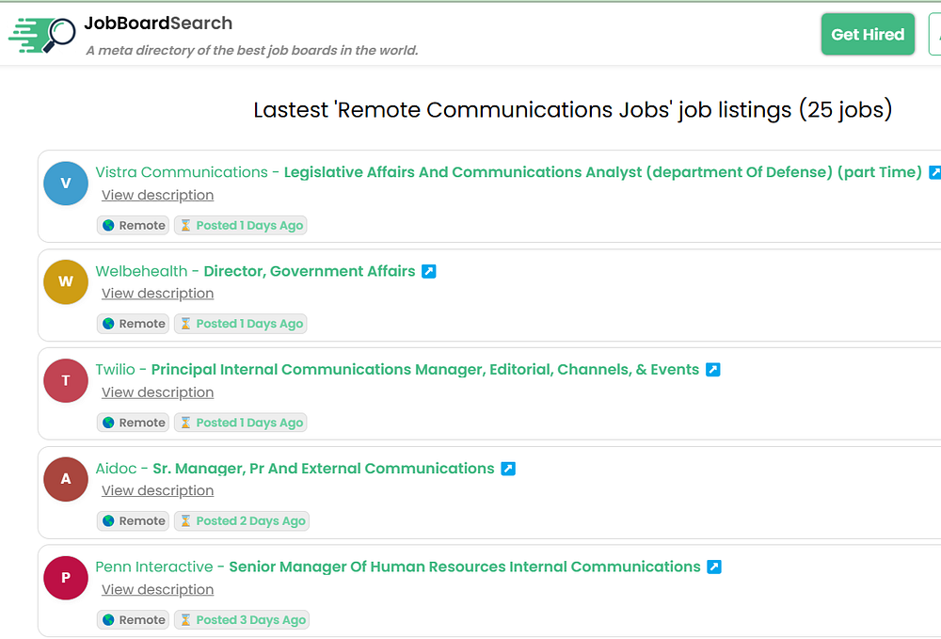Image resolution: width=941 pixels, height=639 pixels.
Task: Open Director, Government Affairs job title
Action: click(x=309, y=271)
